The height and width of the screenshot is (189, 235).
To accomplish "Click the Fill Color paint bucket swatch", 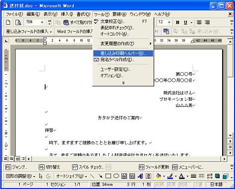I will click(x=159, y=176).
